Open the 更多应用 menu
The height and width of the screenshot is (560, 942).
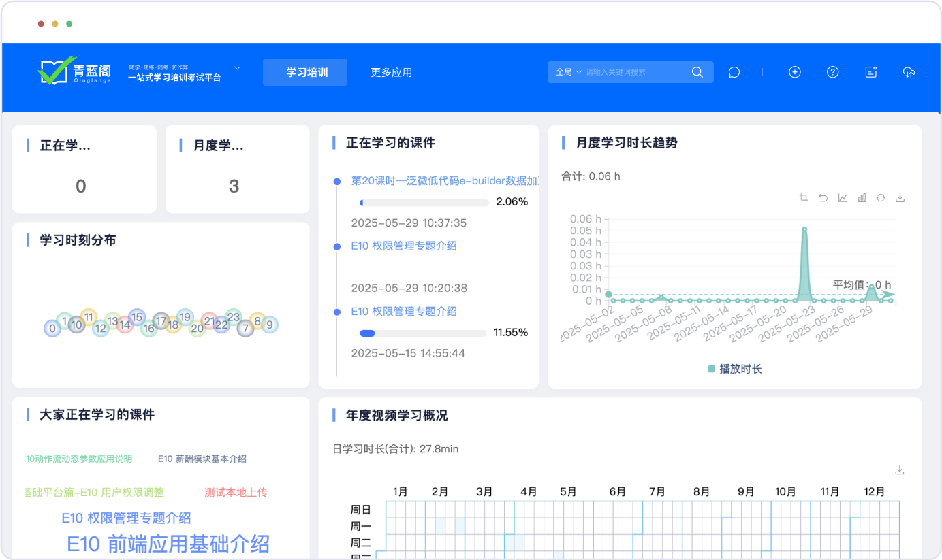point(391,72)
